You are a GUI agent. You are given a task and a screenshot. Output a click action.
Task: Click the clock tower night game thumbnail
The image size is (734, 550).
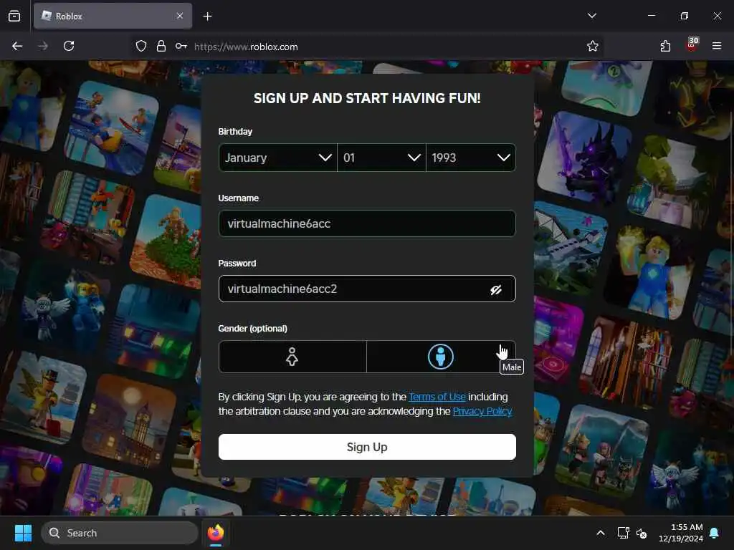click(x=129, y=421)
